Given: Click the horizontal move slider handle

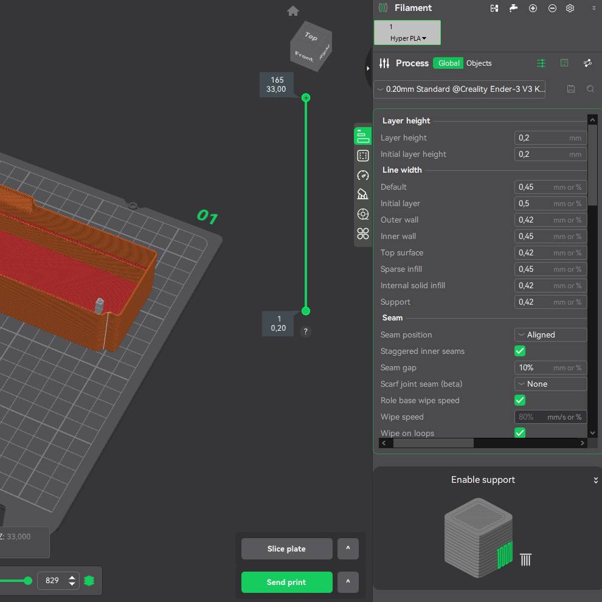Looking at the screenshot, I should tap(27, 581).
